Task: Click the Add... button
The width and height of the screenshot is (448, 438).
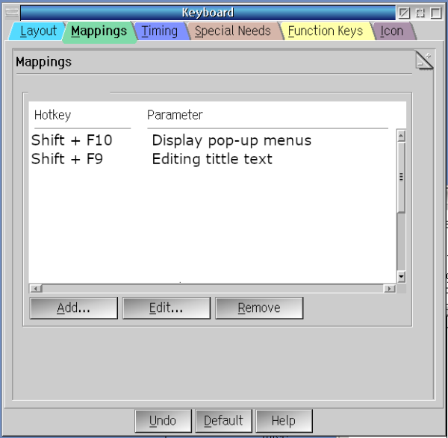Action: (x=74, y=308)
